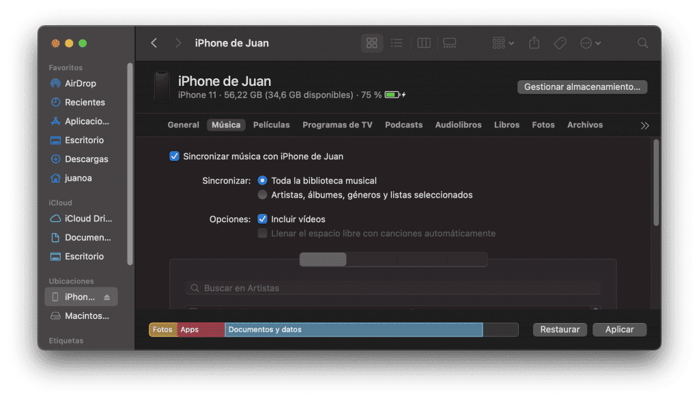
Task: Switch to the General tab
Action: coord(183,125)
